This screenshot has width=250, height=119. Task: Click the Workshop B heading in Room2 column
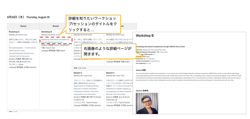point(46,32)
